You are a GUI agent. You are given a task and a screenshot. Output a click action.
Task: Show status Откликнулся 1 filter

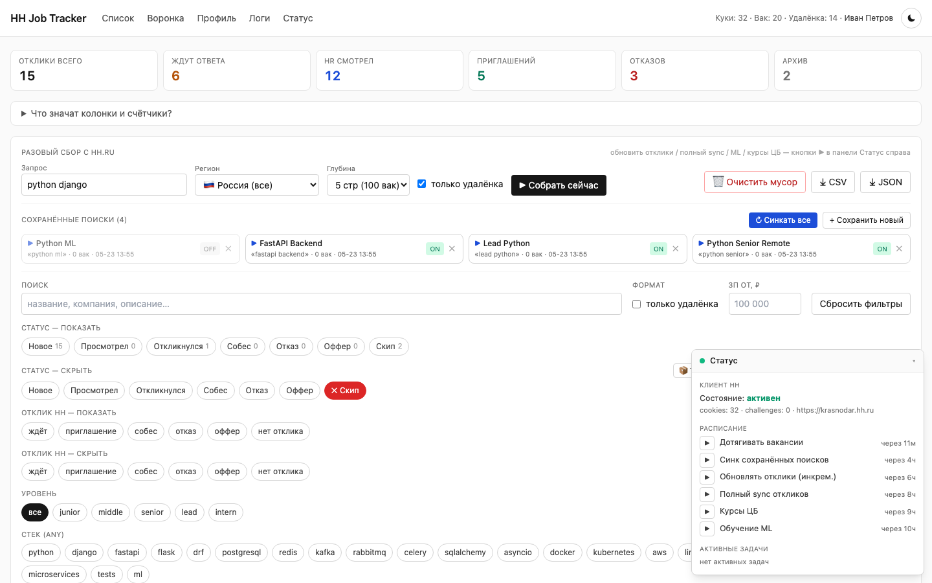(x=181, y=347)
